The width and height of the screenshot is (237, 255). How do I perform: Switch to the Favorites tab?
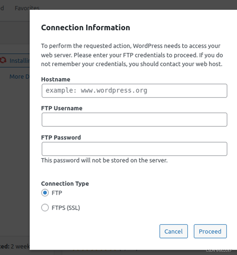(27, 8)
